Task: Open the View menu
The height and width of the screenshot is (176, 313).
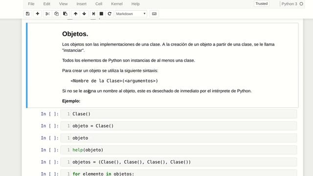Action: pos(63,4)
